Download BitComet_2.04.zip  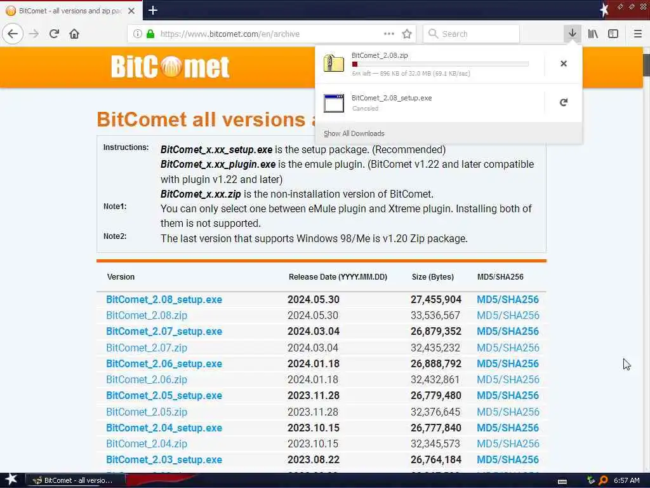click(147, 444)
